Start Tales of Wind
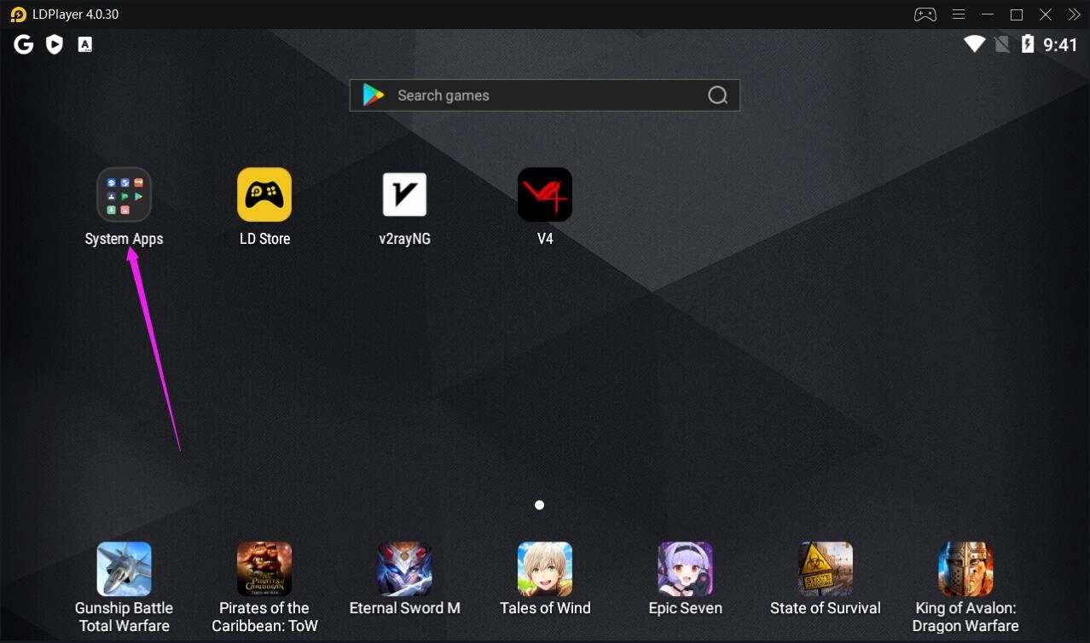The height and width of the screenshot is (643, 1090). coord(545,568)
